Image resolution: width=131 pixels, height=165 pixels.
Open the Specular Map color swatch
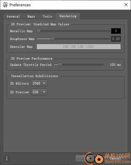[79, 46]
